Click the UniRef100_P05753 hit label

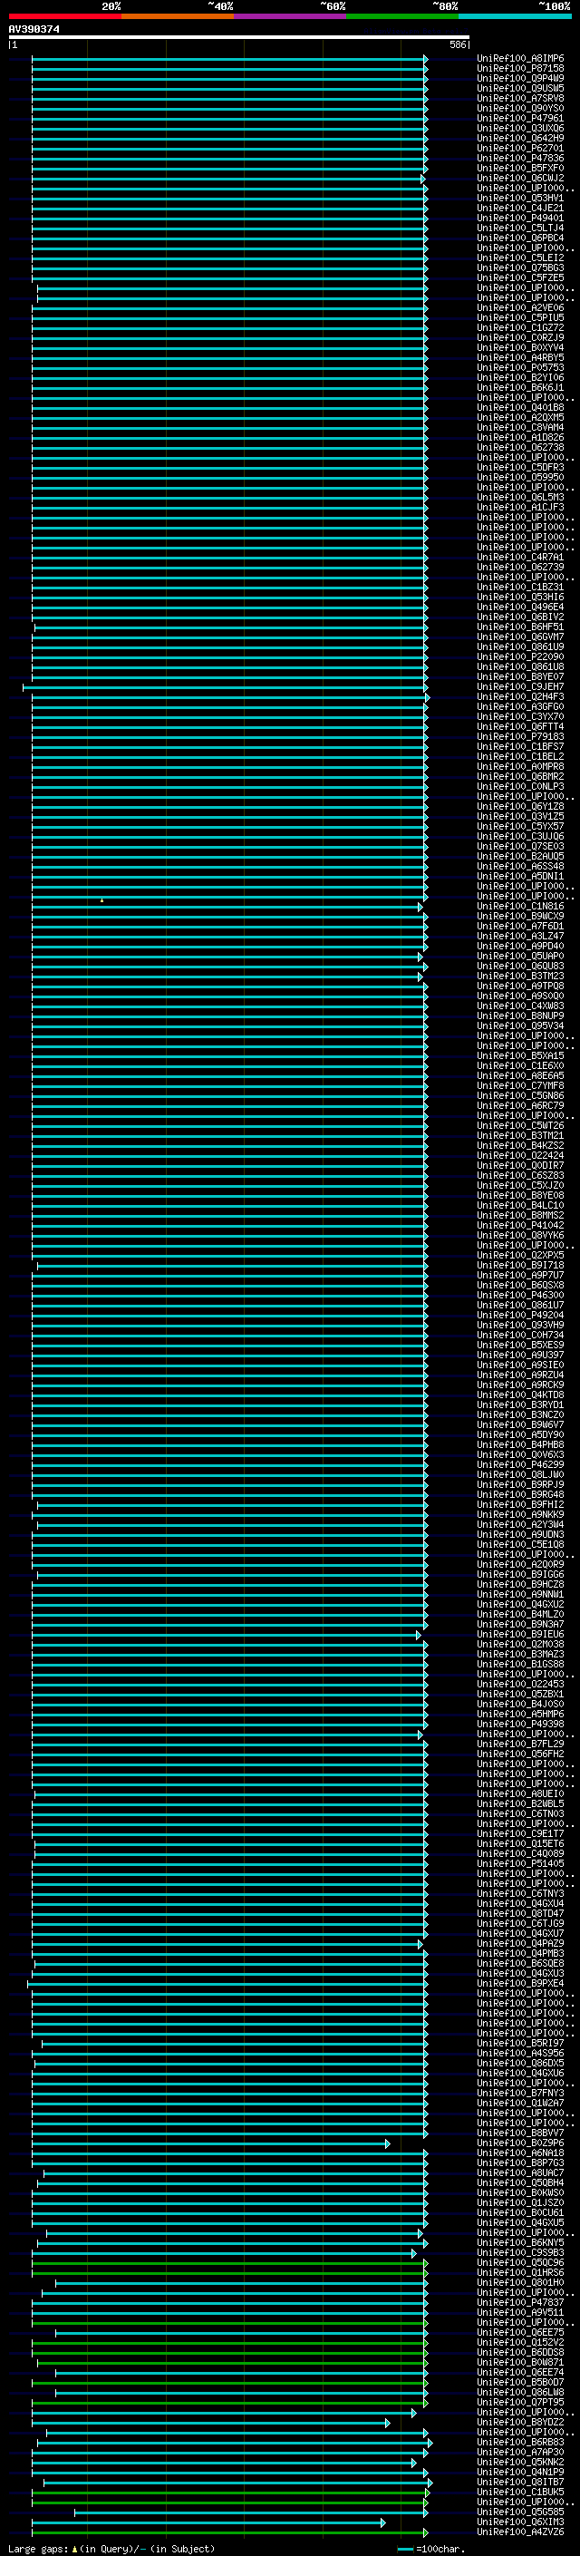(520, 367)
